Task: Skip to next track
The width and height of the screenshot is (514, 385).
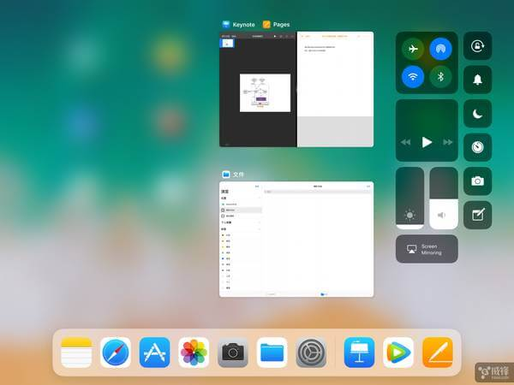Action: 447,142
